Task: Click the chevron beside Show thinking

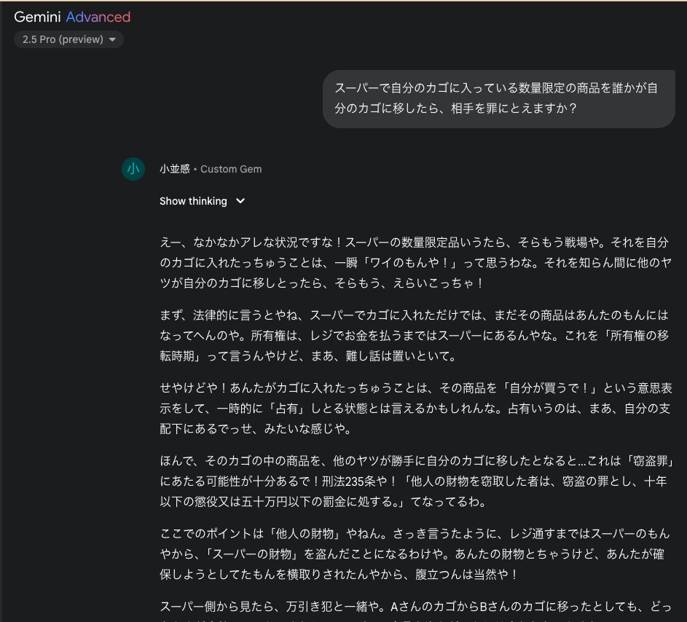Action: 240,201
